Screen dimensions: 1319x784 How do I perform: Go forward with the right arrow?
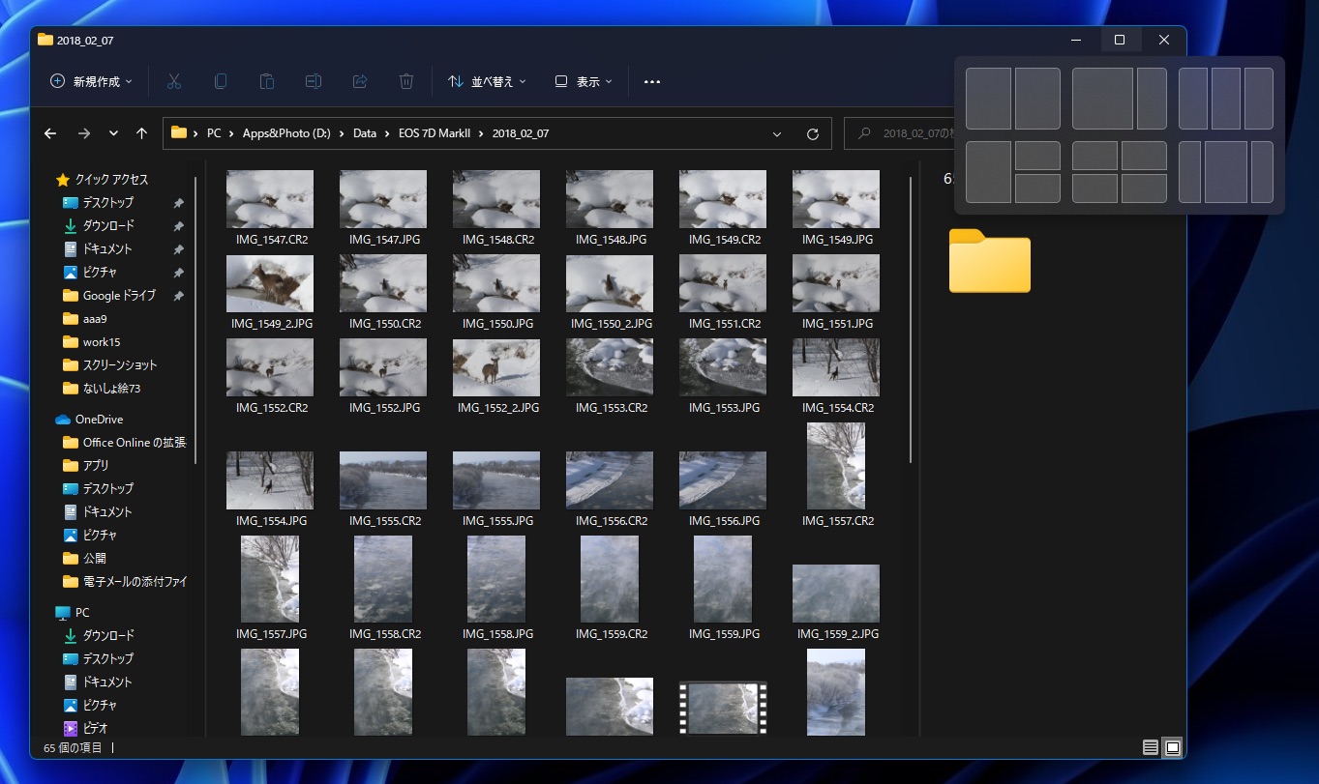point(83,133)
